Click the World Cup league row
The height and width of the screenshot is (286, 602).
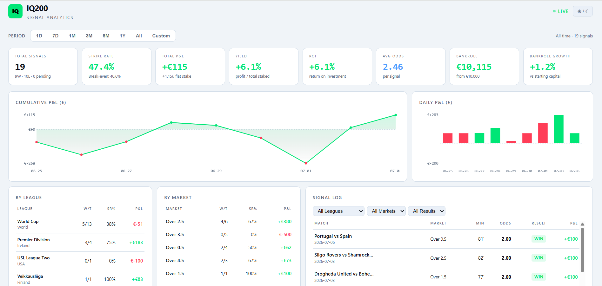click(80, 224)
